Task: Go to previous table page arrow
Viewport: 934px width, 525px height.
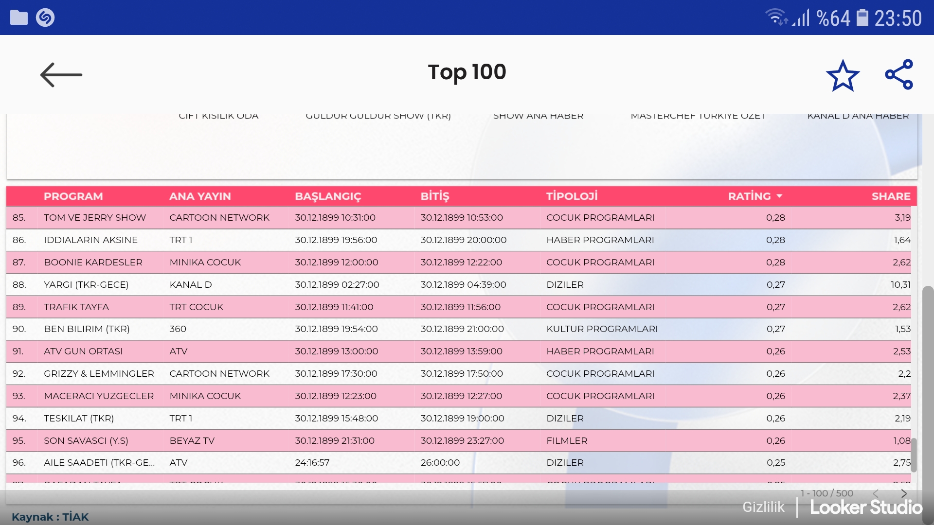Action: (x=876, y=493)
